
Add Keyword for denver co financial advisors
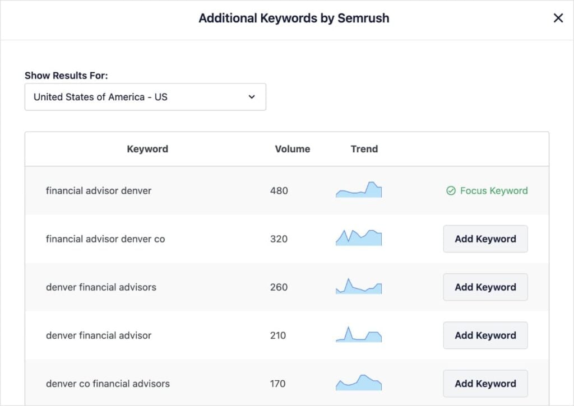(x=485, y=383)
